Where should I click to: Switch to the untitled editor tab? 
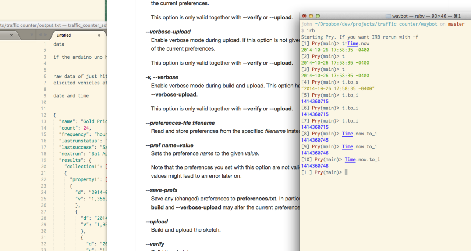63,35
